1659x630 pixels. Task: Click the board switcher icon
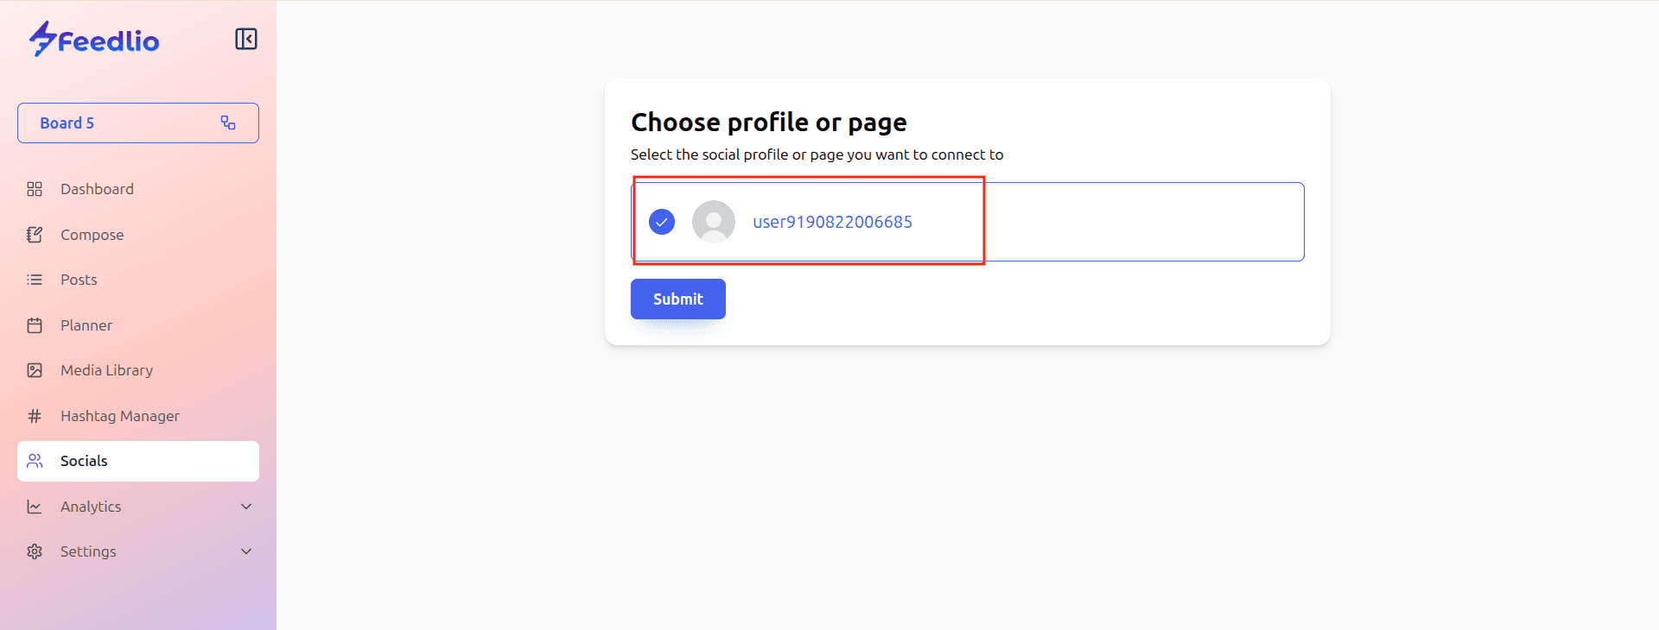click(228, 123)
